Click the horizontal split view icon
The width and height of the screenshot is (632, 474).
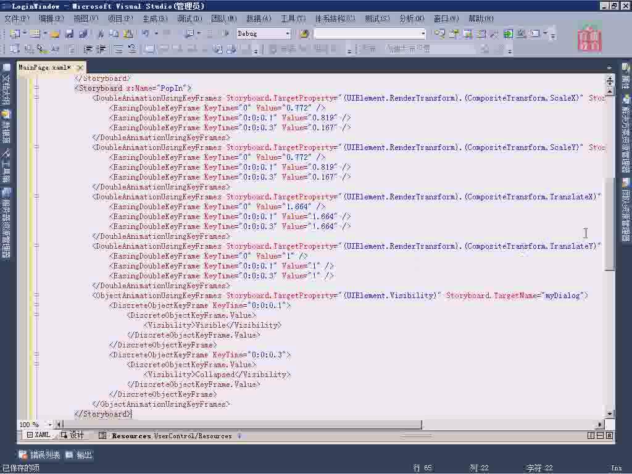click(x=600, y=435)
